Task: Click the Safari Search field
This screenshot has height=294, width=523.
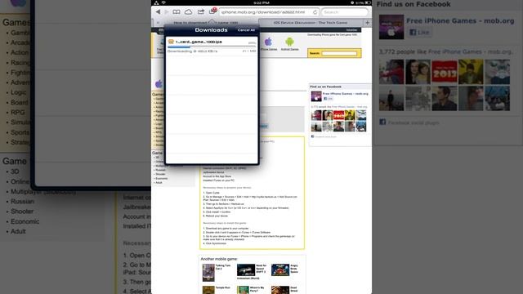Action: tap(345, 12)
